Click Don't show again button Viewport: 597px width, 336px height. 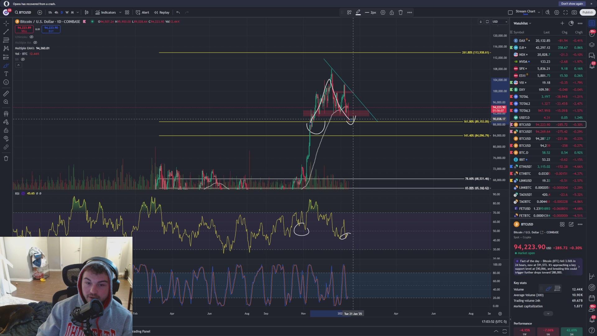pyautogui.click(x=572, y=4)
